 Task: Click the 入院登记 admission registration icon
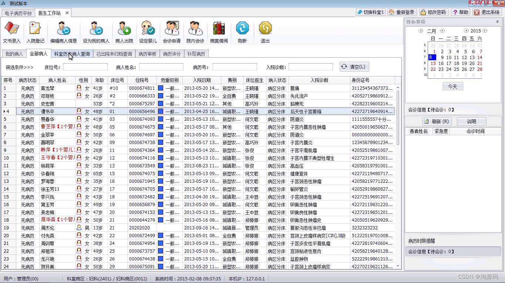(x=36, y=33)
